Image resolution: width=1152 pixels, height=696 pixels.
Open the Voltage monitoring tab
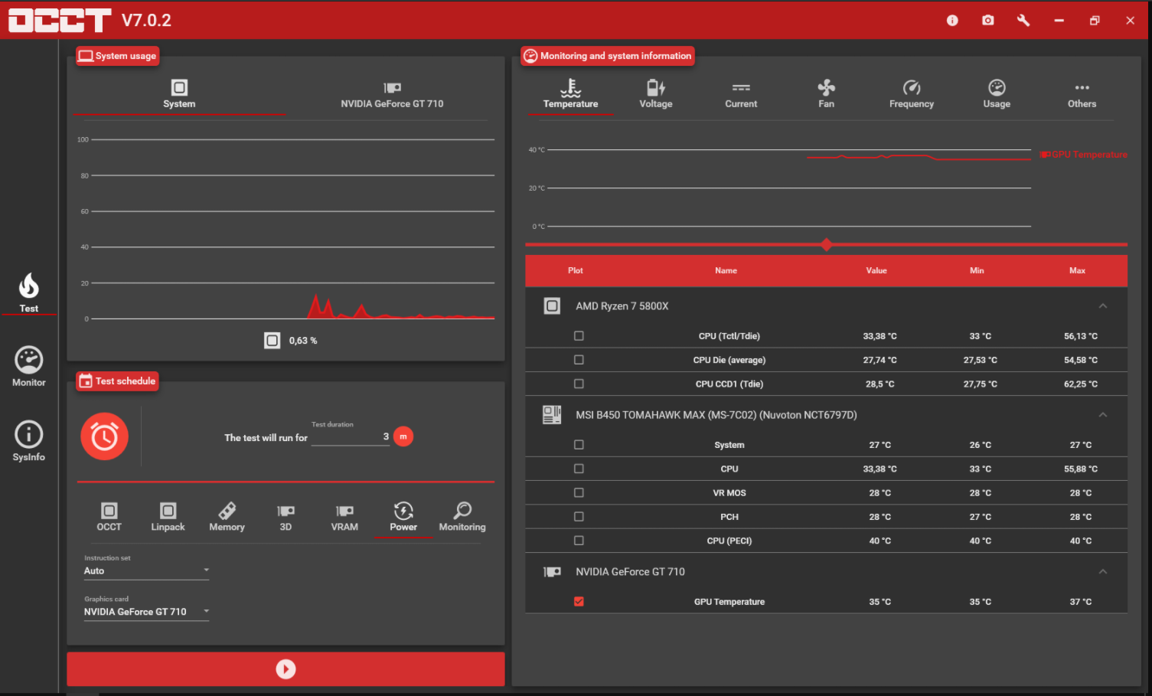click(656, 94)
